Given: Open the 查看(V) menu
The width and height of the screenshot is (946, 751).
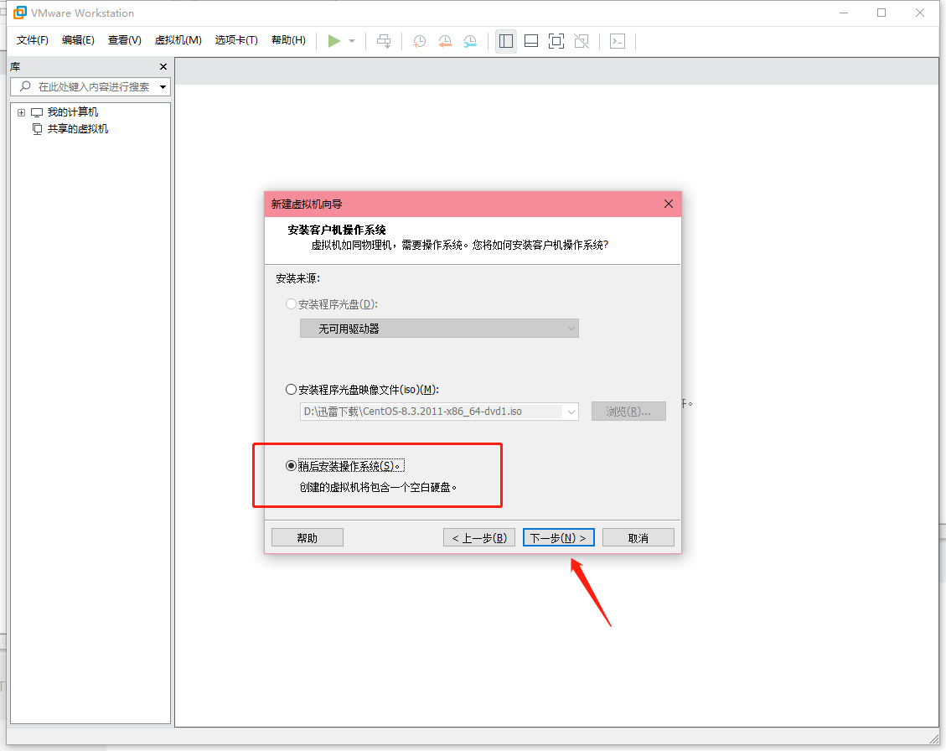Looking at the screenshot, I should pos(124,40).
